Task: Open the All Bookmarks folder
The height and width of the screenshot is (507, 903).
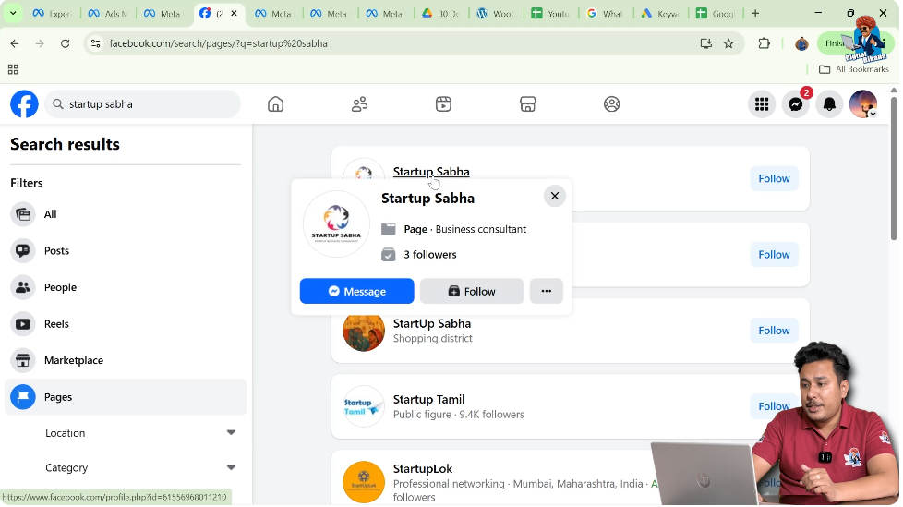Action: point(853,69)
